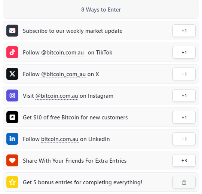This screenshot has width=202, height=194.
Task: Click the yellow star bonus icon
Action: (x=12, y=182)
